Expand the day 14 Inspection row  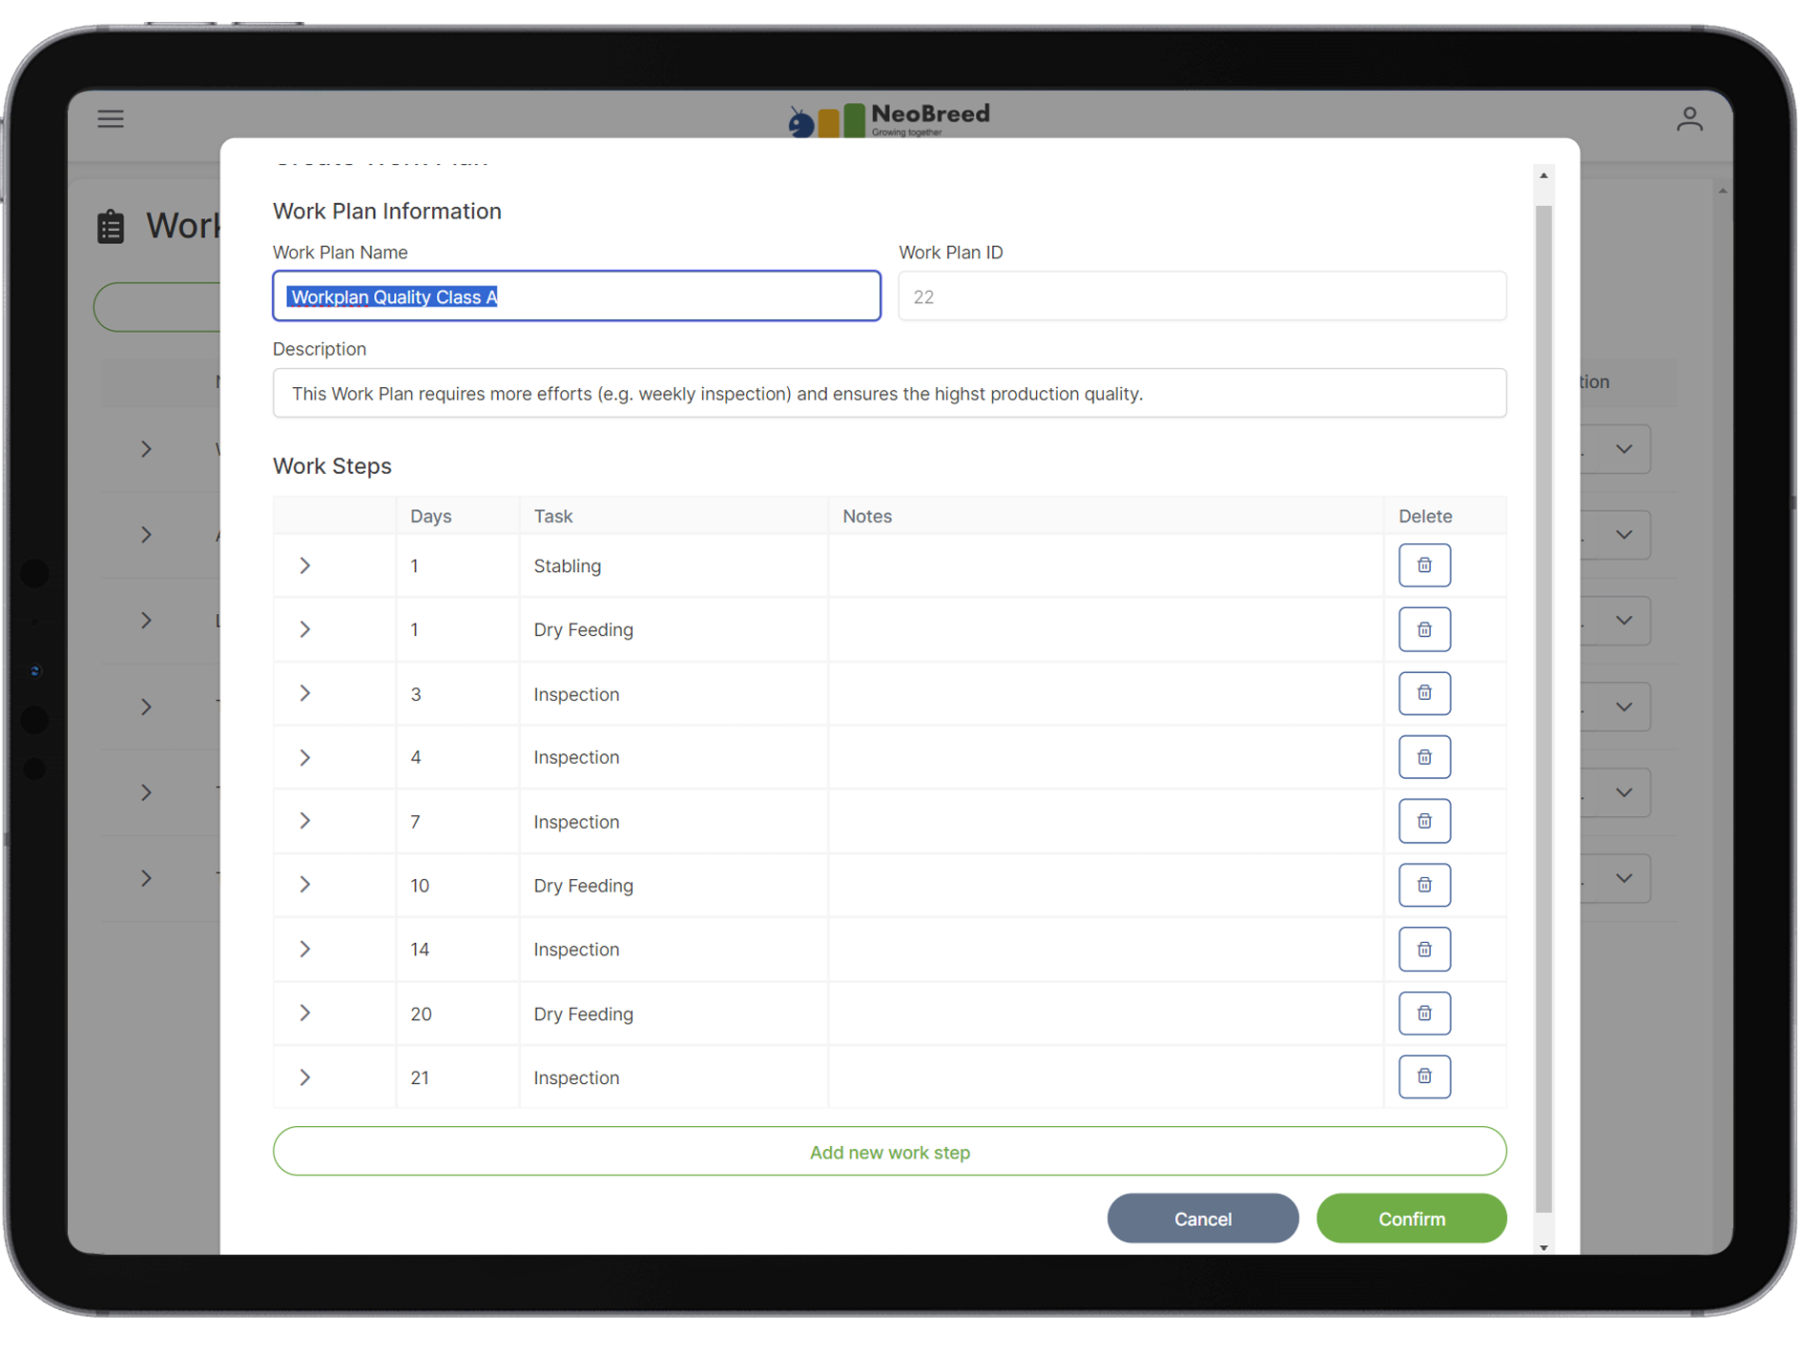tap(305, 949)
